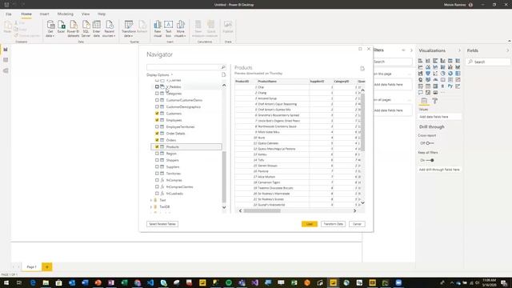Check the Categories table checkbox
Viewport: 512px width, 288px height.
[157, 94]
